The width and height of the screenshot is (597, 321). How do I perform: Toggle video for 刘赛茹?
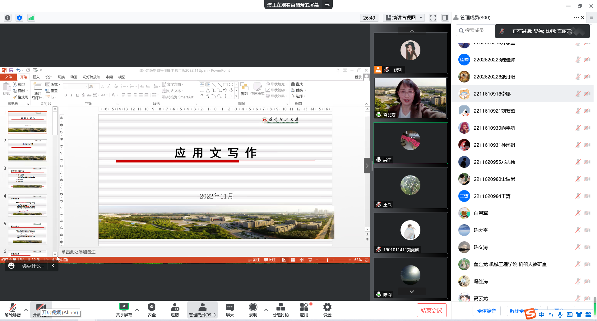(x=587, y=111)
